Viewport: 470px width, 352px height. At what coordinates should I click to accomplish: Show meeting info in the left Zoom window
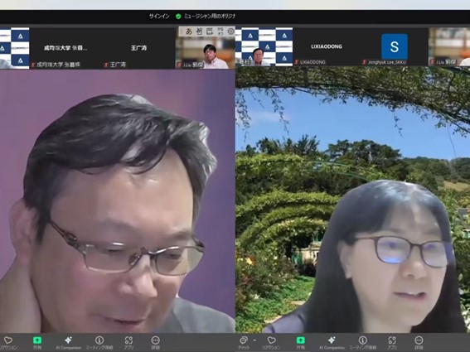point(99,342)
